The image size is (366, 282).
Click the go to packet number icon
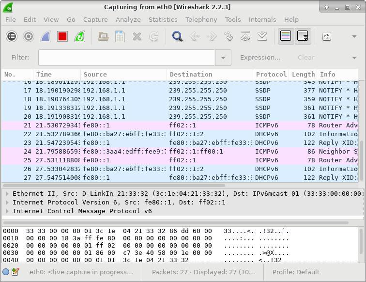point(229,36)
